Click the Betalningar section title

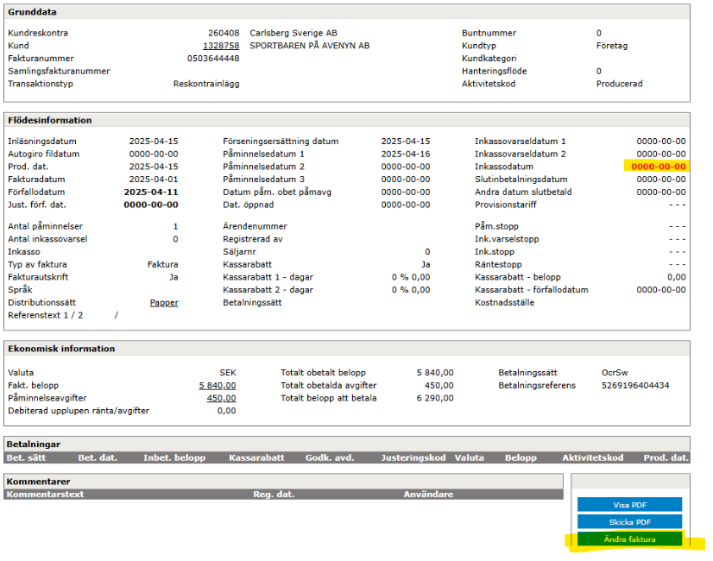pyautogui.click(x=33, y=446)
